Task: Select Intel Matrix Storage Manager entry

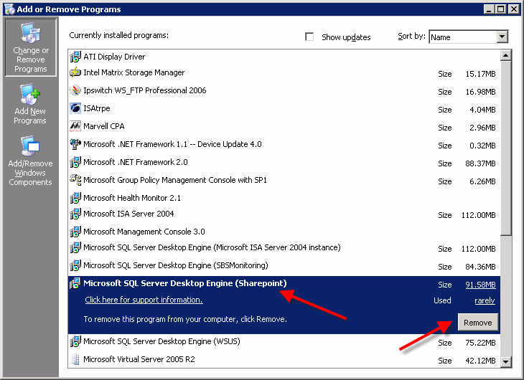Action: [284, 73]
